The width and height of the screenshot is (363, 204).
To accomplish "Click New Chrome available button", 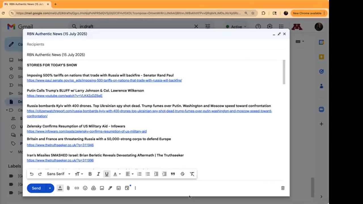I will click(309, 13).
